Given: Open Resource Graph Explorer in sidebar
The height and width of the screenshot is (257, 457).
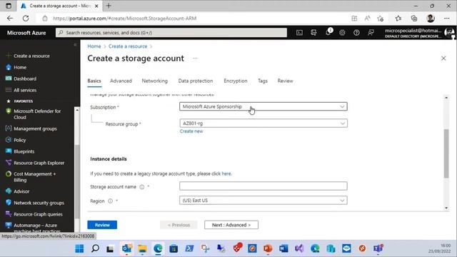Looking at the screenshot, I should pos(39,163).
